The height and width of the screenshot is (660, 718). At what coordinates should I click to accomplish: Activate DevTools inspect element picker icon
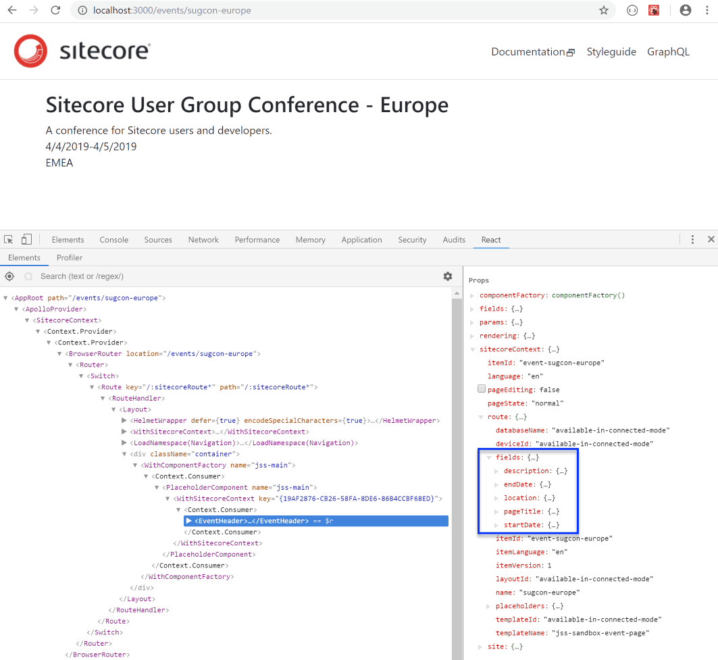tap(9, 240)
